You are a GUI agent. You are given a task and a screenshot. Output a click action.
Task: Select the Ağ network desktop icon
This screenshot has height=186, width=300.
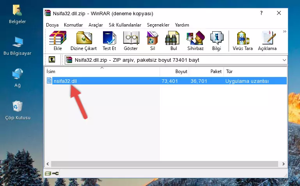click(17, 78)
